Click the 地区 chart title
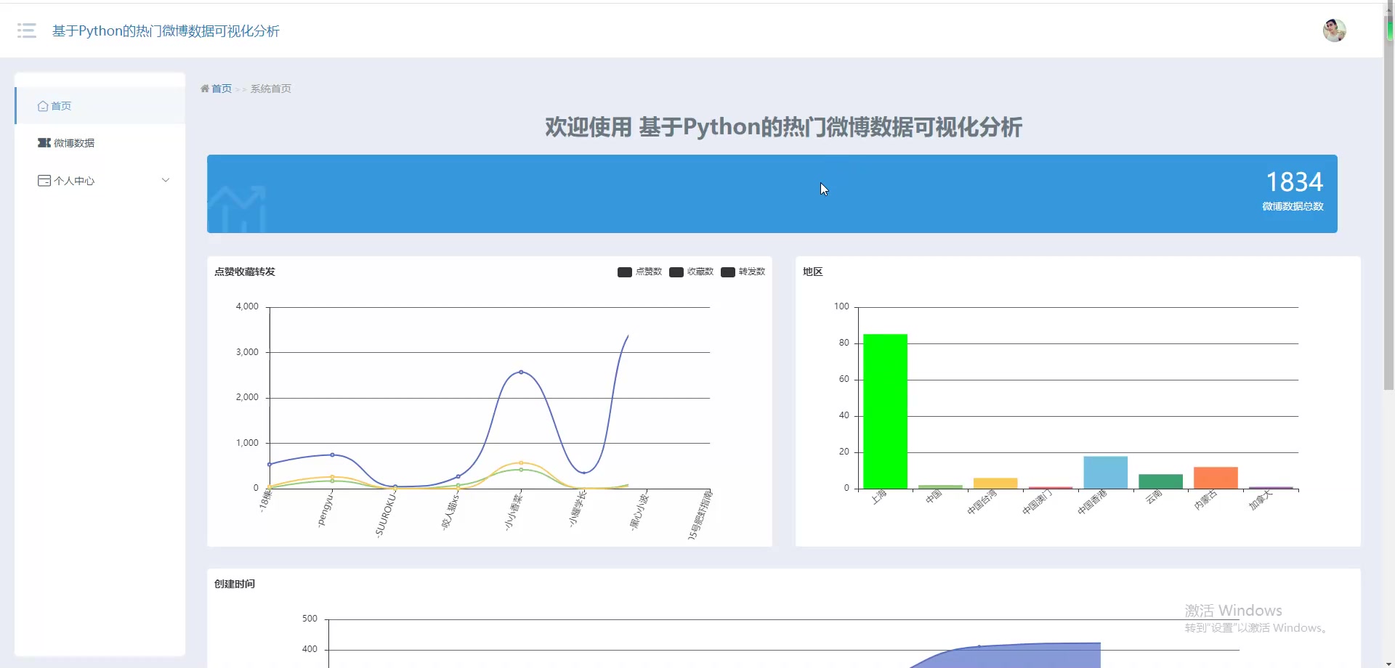The height and width of the screenshot is (668, 1395). point(813,272)
